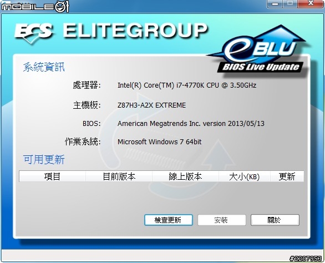Select OS text Microsoft Windows 7 64bit
325x263 pixels.
[x=159, y=142]
